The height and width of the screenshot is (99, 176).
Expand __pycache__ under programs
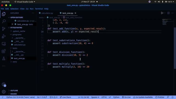coord(20,38)
